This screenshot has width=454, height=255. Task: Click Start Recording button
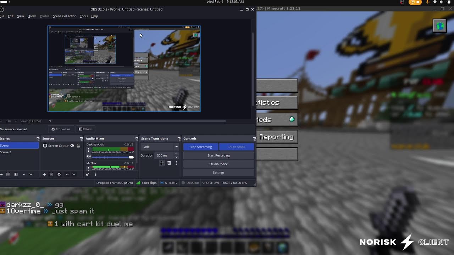click(218, 155)
